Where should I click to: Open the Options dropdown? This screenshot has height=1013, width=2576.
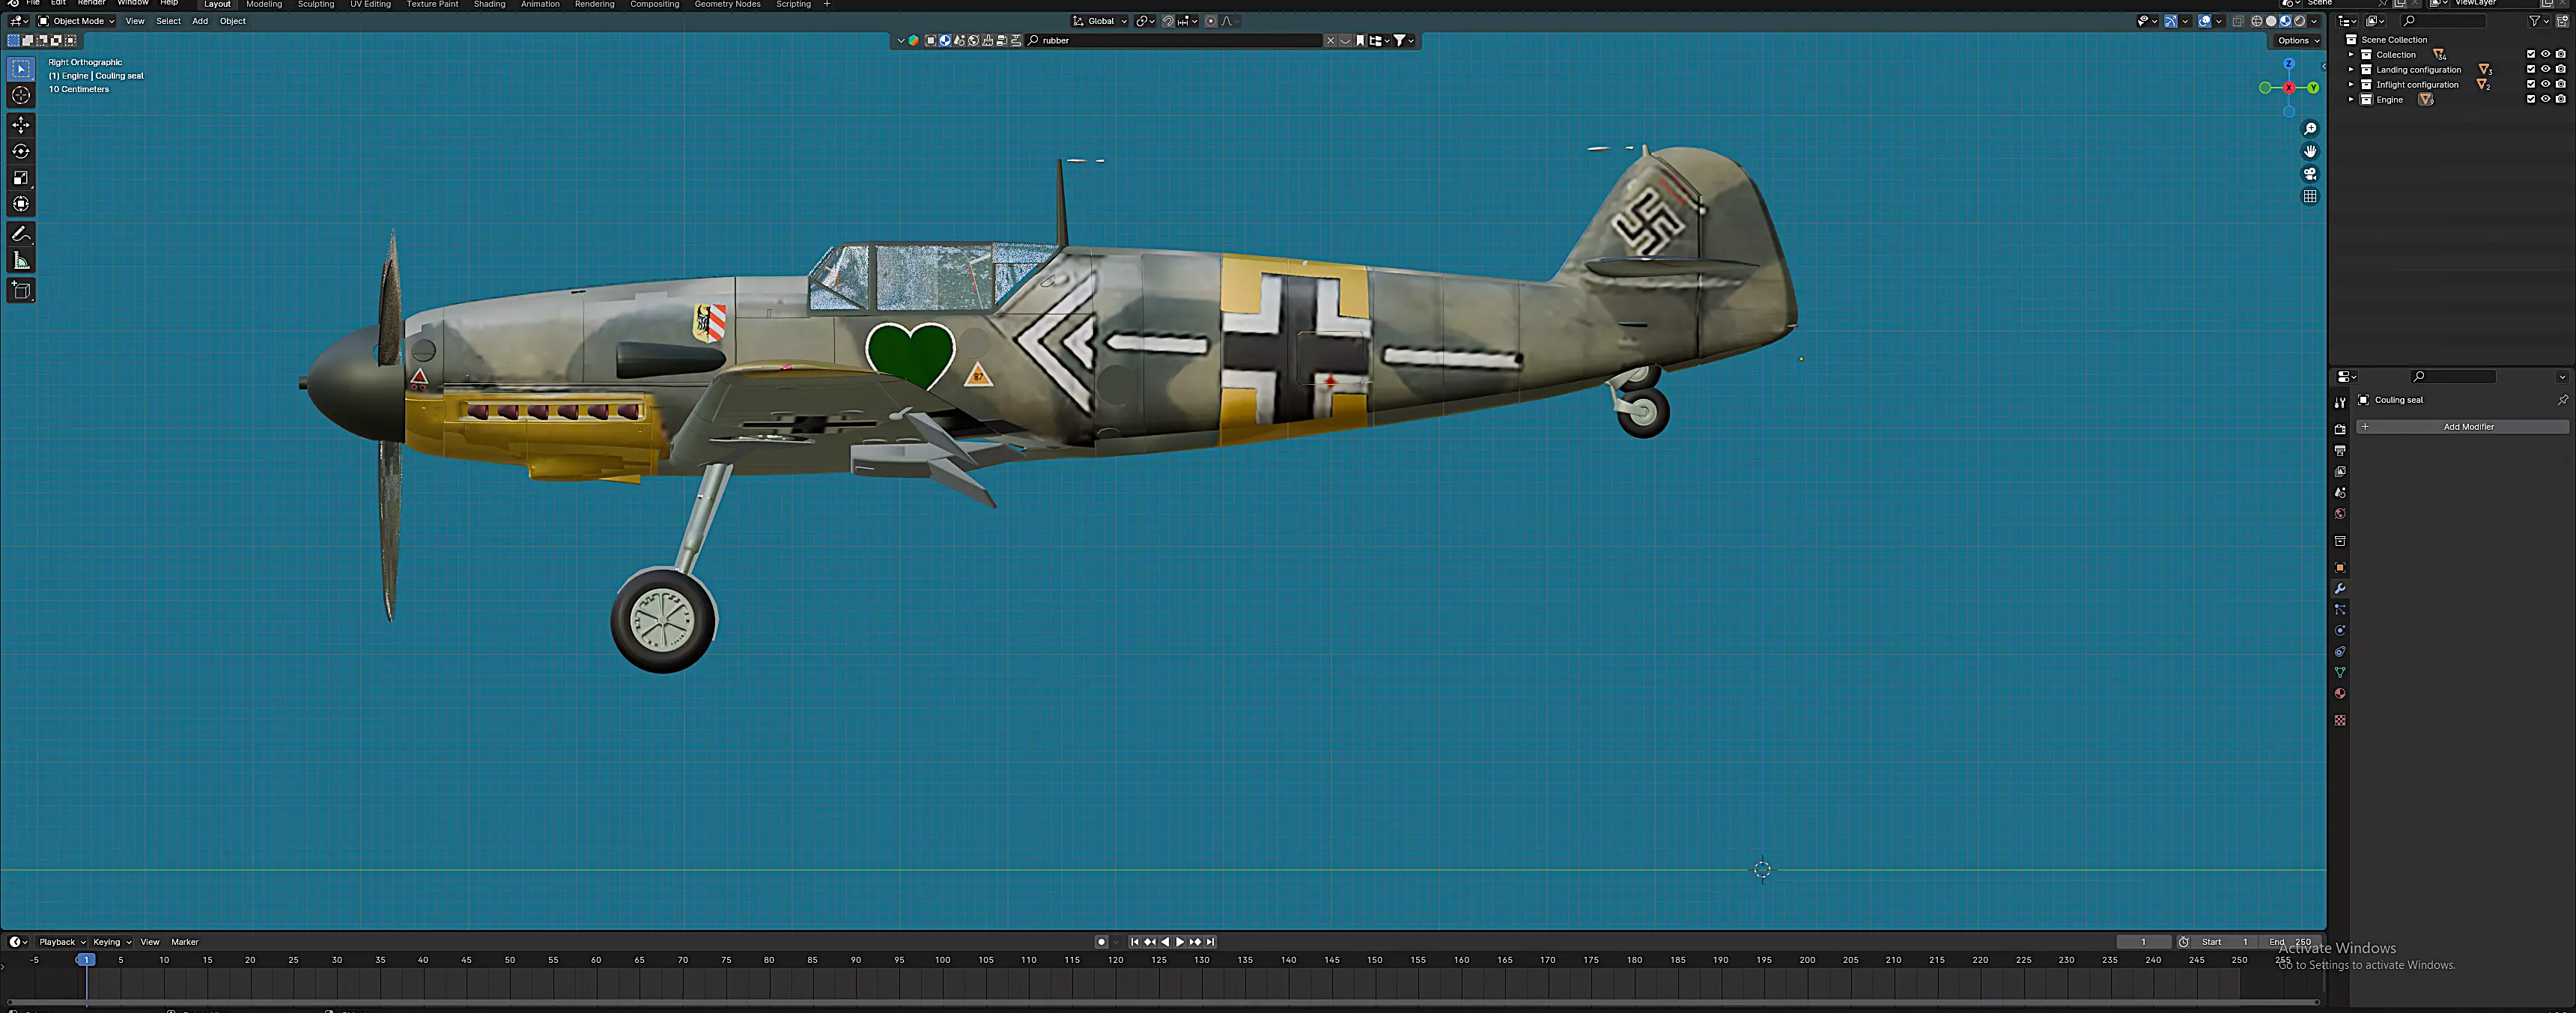click(2298, 41)
